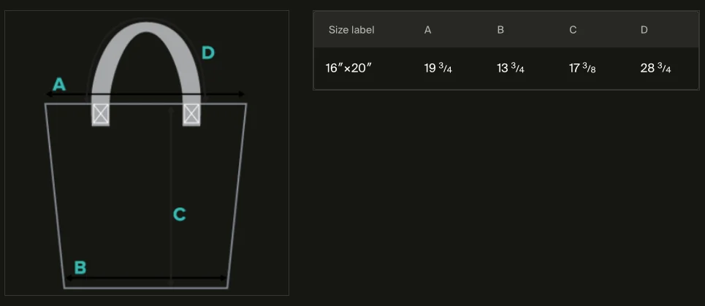This screenshot has width=705, height=306.
Task: Click the 19 3/4 measurement cell
Action: coord(438,69)
